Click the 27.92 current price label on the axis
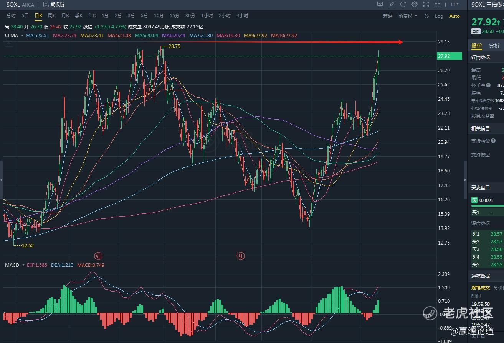 click(x=449, y=56)
